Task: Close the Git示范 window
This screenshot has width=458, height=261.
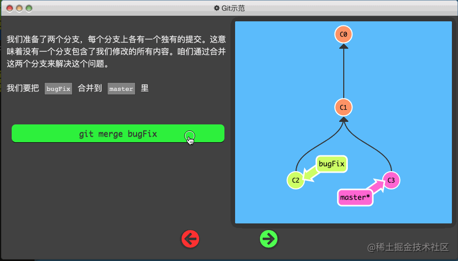Action: tap(10, 9)
